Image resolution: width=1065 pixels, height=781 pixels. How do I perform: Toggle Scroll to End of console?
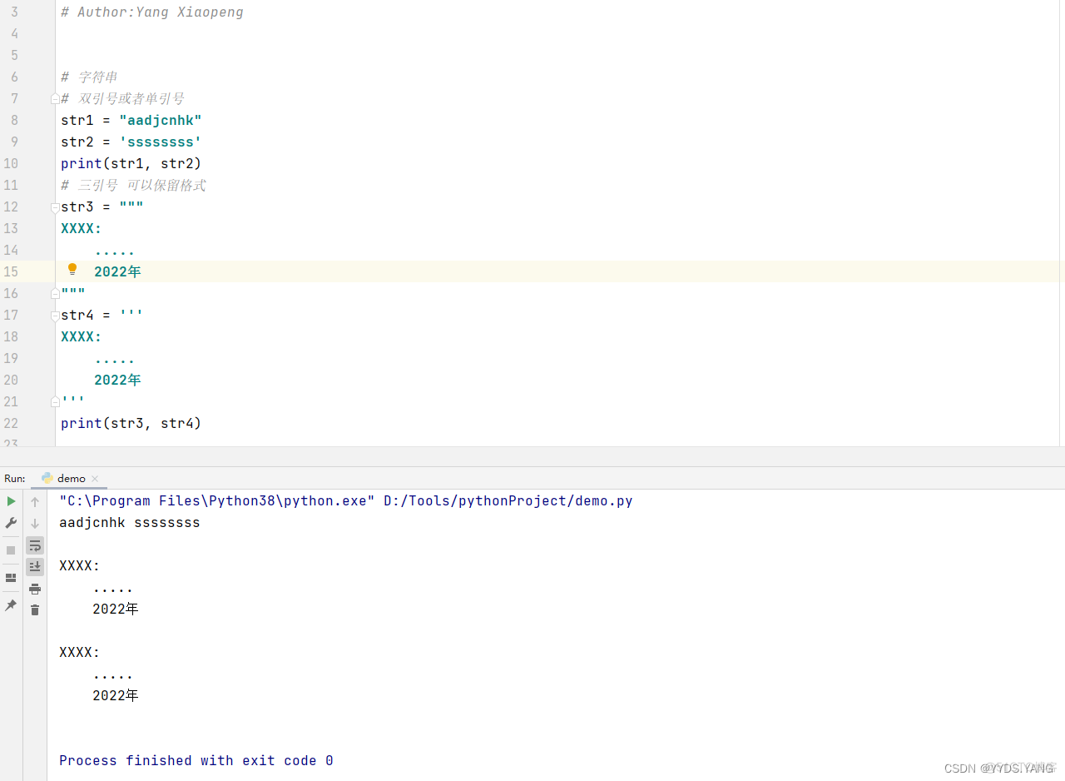[x=35, y=567]
